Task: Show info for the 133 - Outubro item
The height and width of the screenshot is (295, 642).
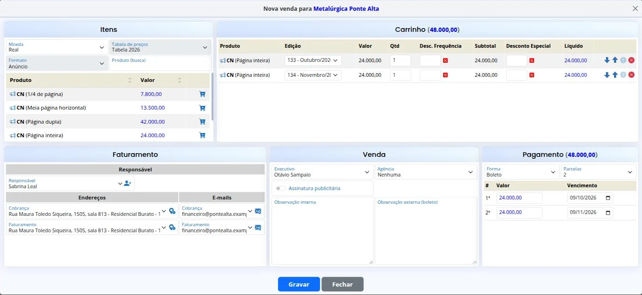Action: click(623, 60)
